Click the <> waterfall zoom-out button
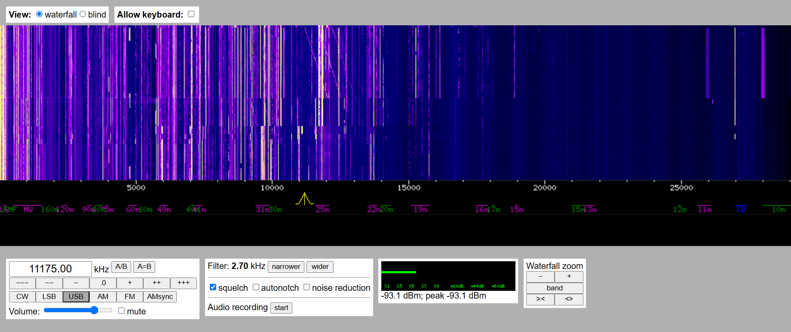The width and height of the screenshot is (791, 332). pos(569,299)
